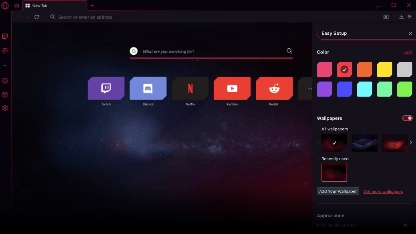
Task: Open Extensions cube icon in sidebar
Action: click(5, 95)
